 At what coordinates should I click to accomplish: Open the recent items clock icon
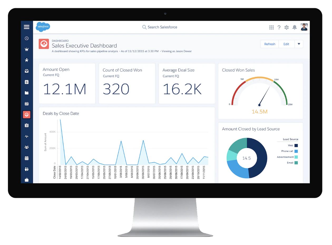point(27,38)
